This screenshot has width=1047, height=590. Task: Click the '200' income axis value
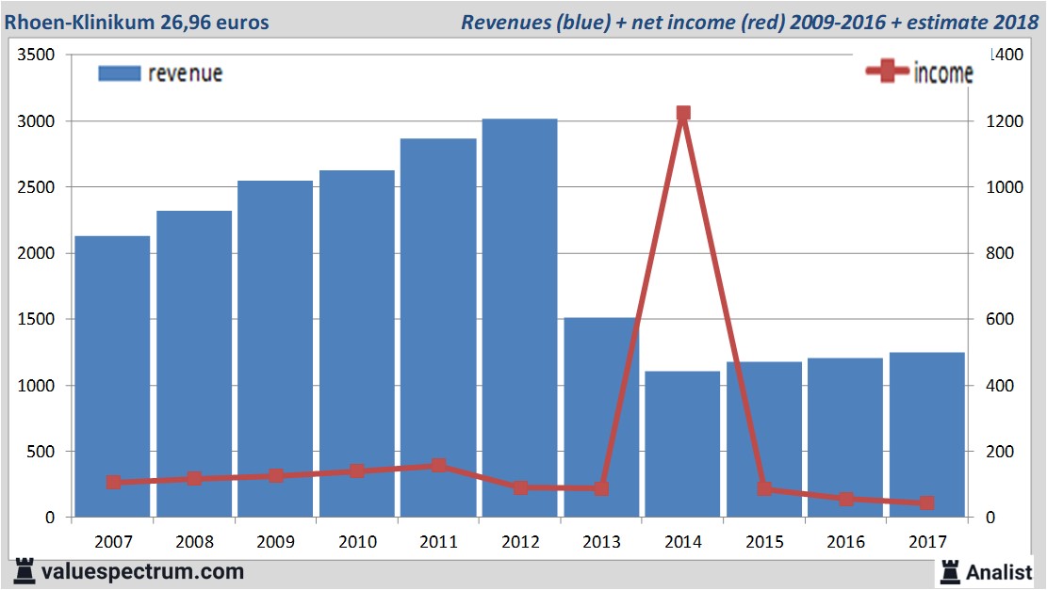pos(1000,452)
